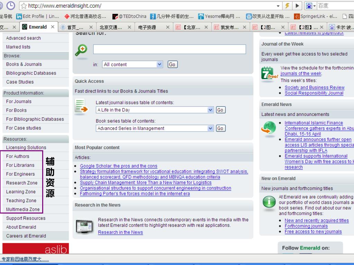
Task: Open Case Studies under Browse
Action: point(20,82)
